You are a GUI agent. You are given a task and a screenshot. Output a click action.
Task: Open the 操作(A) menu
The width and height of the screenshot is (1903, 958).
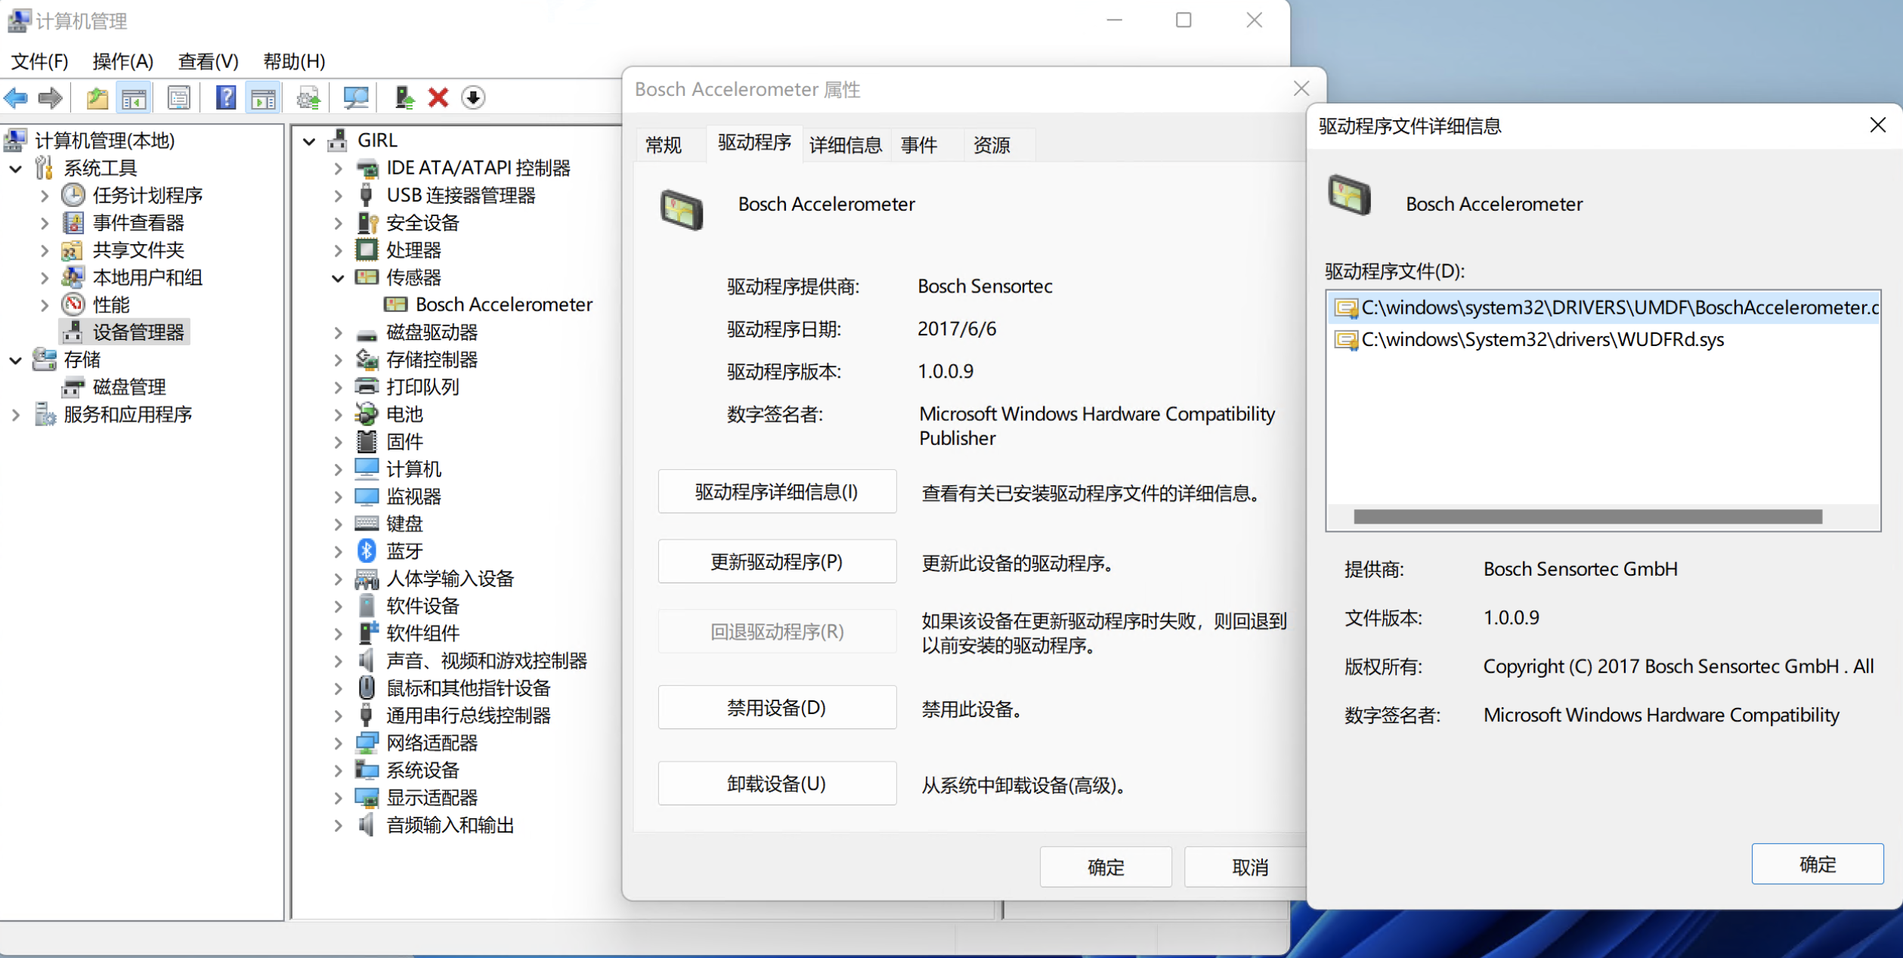[122, 61]
